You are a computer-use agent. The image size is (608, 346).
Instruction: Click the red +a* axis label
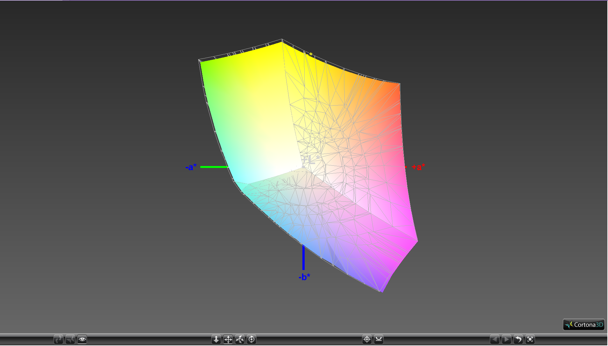point(418,167)
